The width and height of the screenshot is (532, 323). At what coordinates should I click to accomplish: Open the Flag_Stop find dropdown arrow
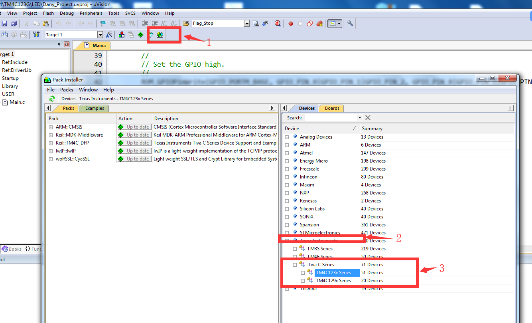[x=247, y=24]
